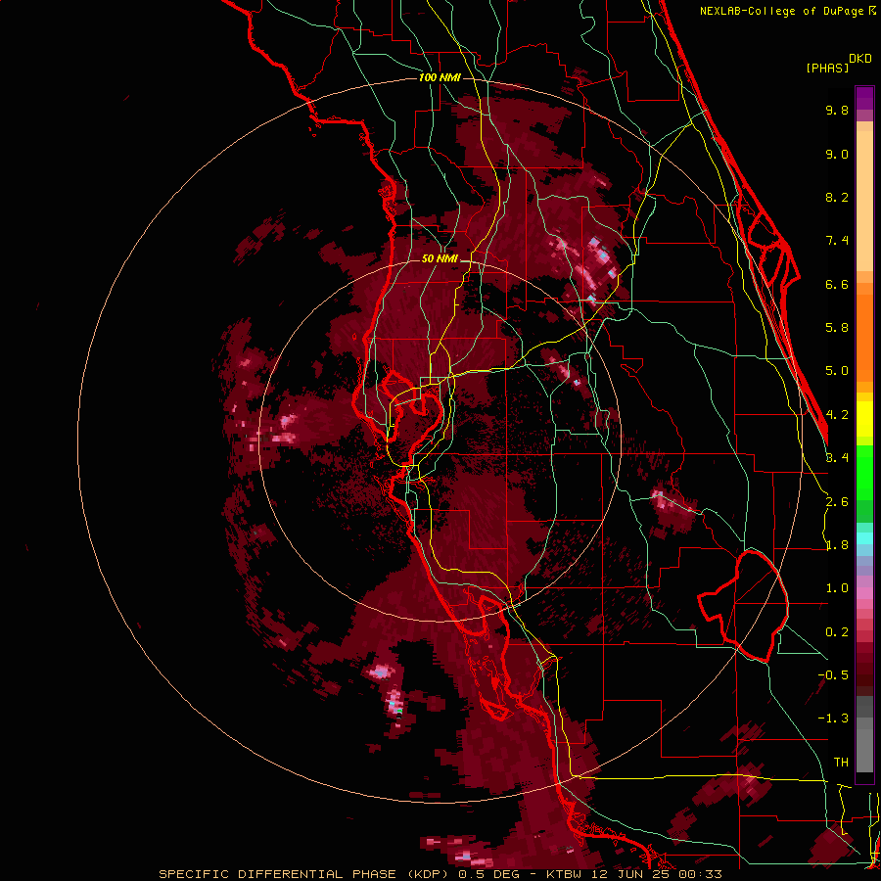Click the 7.4 scale value
881x881 pixels.
coord(837,241)
